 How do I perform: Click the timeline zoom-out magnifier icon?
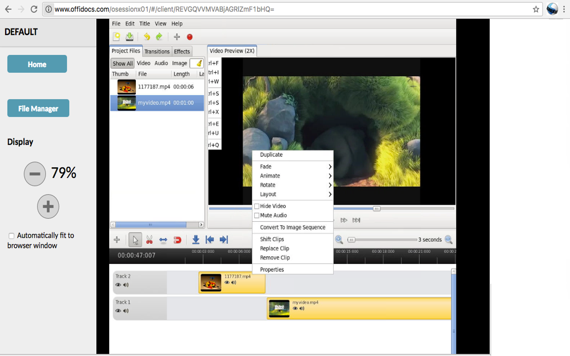(x=448, y=240)
